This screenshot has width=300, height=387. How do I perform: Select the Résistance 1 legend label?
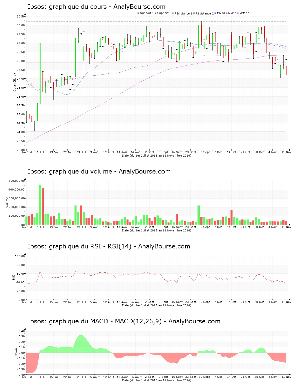click(x=183, y=13)
